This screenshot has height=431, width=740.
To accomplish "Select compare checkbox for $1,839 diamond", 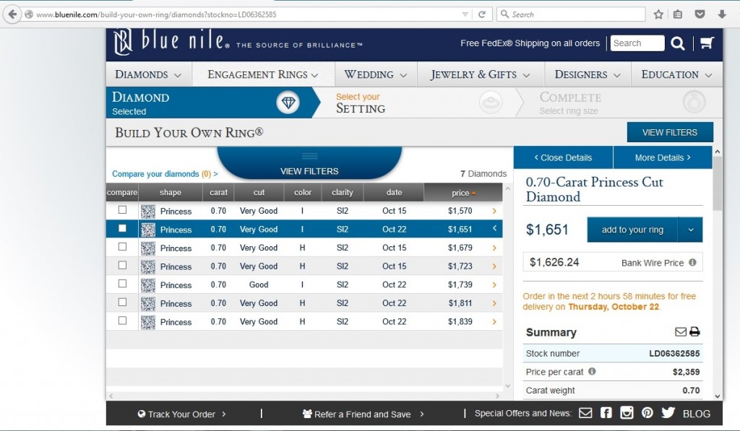I will [122, 321].
